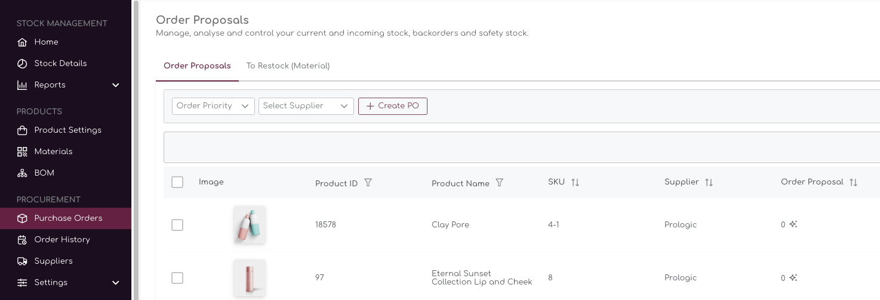This screenshot has height=300, width=880.
Task: Click the Product Name filter icon
Action: click(x=500, y=183)
